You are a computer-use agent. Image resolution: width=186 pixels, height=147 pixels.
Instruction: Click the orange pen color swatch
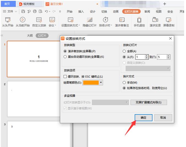tap(91, 82)
